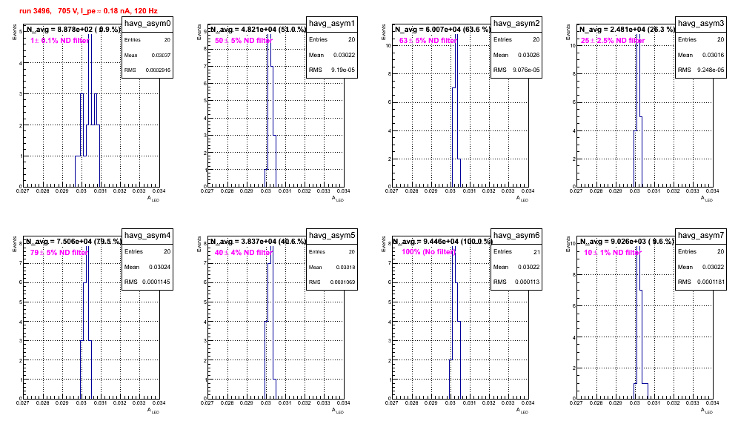This screenshot has height=424, width=738.
Task: Click the Mean 0.03024 row in havg_asym4
Action: 147,267
